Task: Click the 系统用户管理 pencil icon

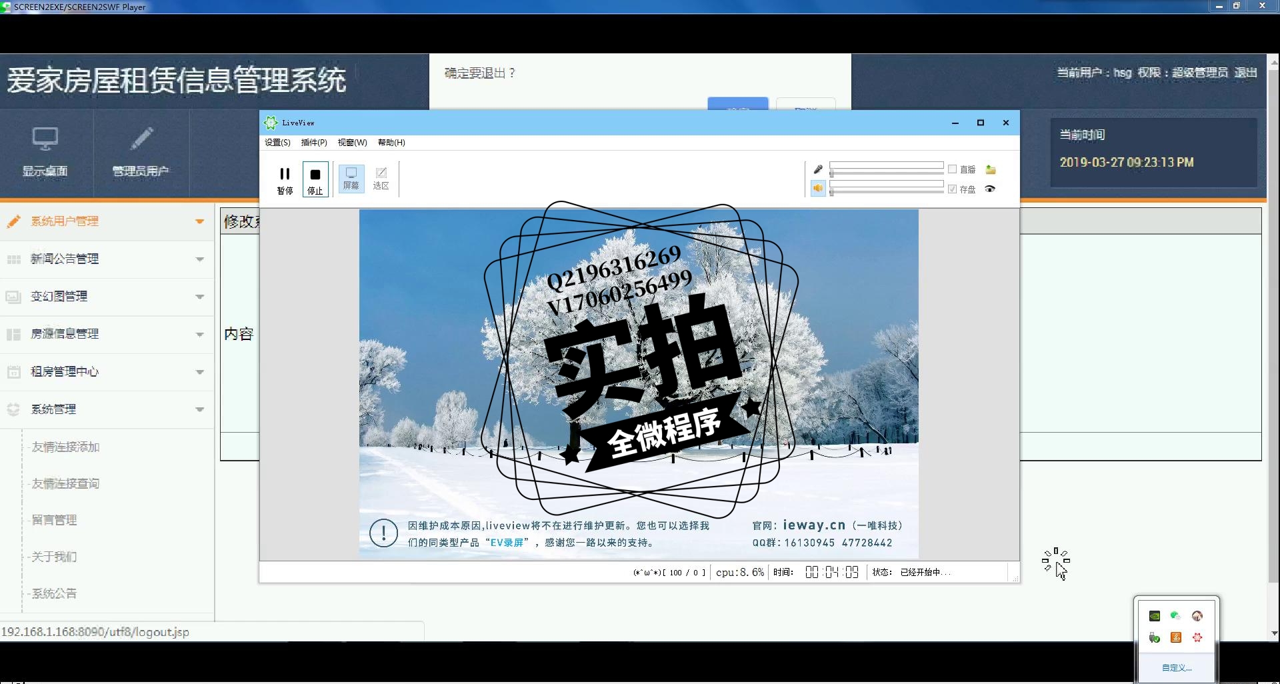Action: point(14,221)
